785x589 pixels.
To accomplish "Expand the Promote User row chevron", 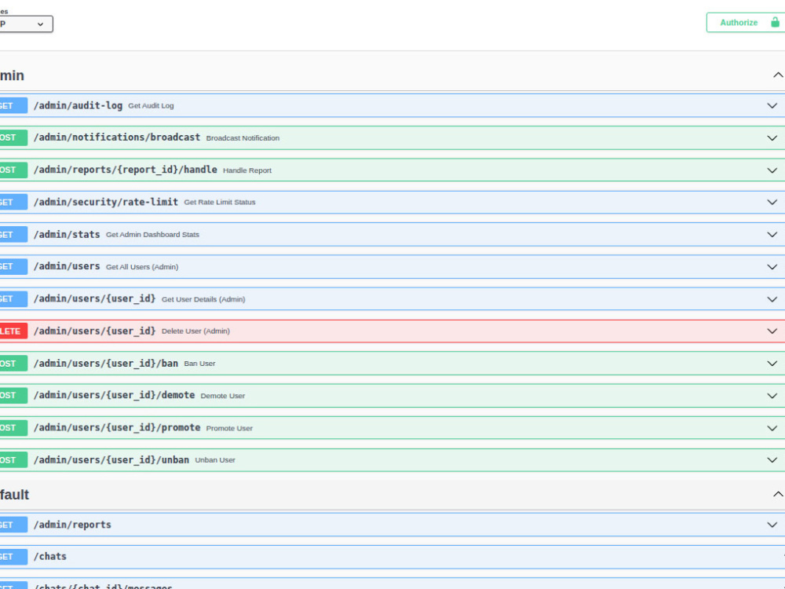I will 772,428.
